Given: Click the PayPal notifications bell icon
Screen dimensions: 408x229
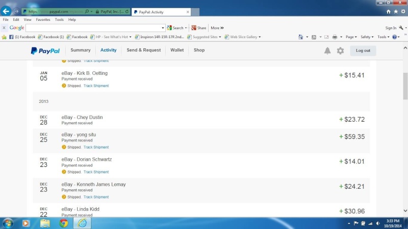Looking at the screenshot, I should [327, 50].
